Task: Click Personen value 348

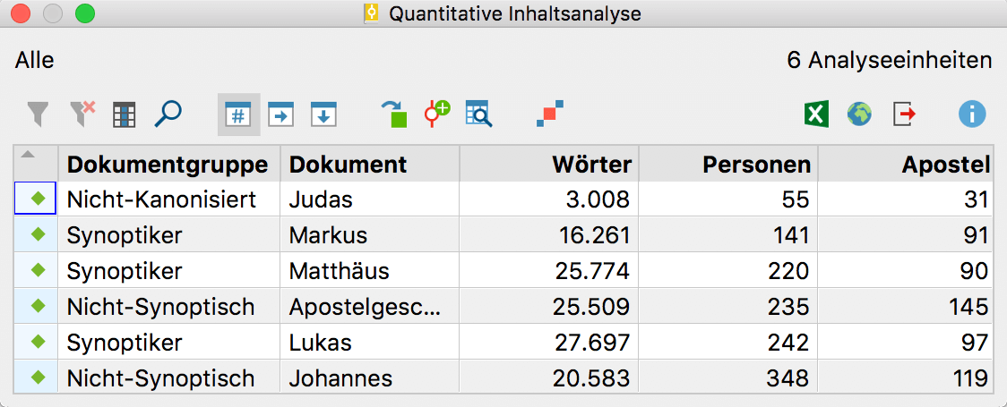Action: (788, 378)
